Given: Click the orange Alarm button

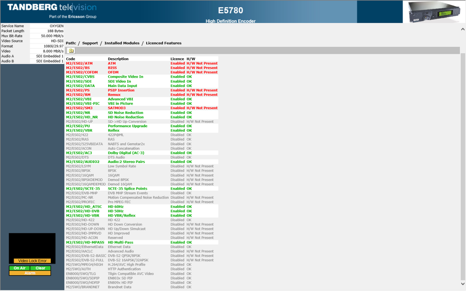Looking at the screenshot, I should (x=30, y=273).
